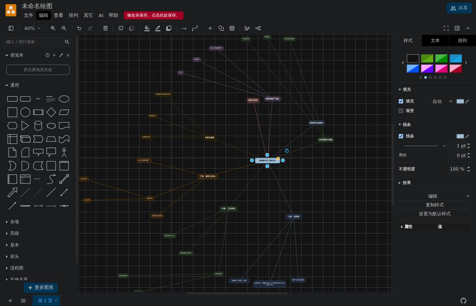The height and width of the screenshot is (306, 476).
Task: Open the line style pattern dropdown
Action: pyautogui.click(x=424, y=146)
